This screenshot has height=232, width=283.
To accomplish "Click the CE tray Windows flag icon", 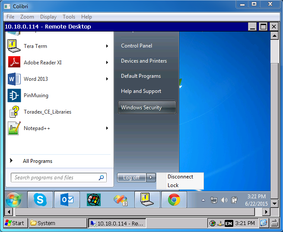I will (x=213, y=223).
